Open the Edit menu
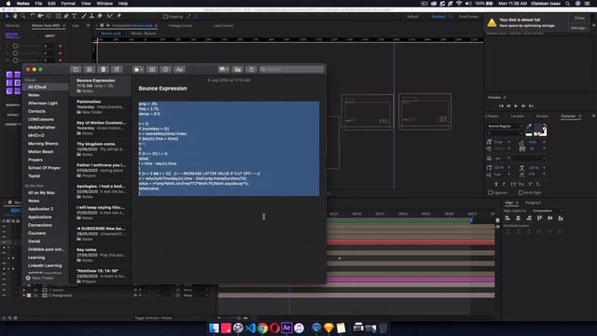This screenshot has height=336, width=597. click(51, 4)
